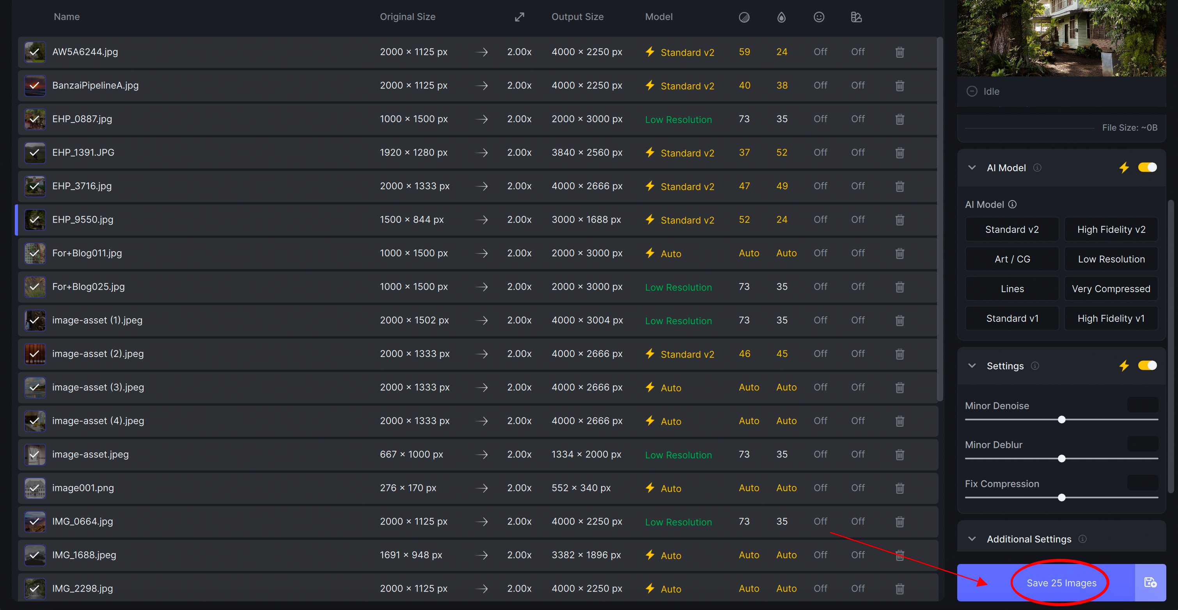Viewport: 1178px width, 610px height.
Task: Toggle the Settings auto switch
Action: click(x=1147, y=365)
